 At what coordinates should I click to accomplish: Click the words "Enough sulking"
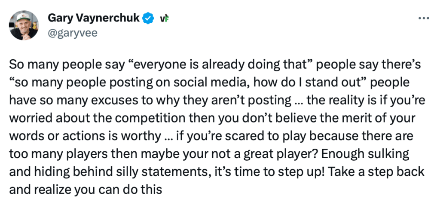click(x=365, y=153)
